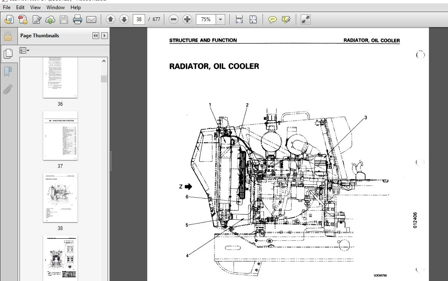Click the Save floppy disk icon

click(x=64, y=19)
